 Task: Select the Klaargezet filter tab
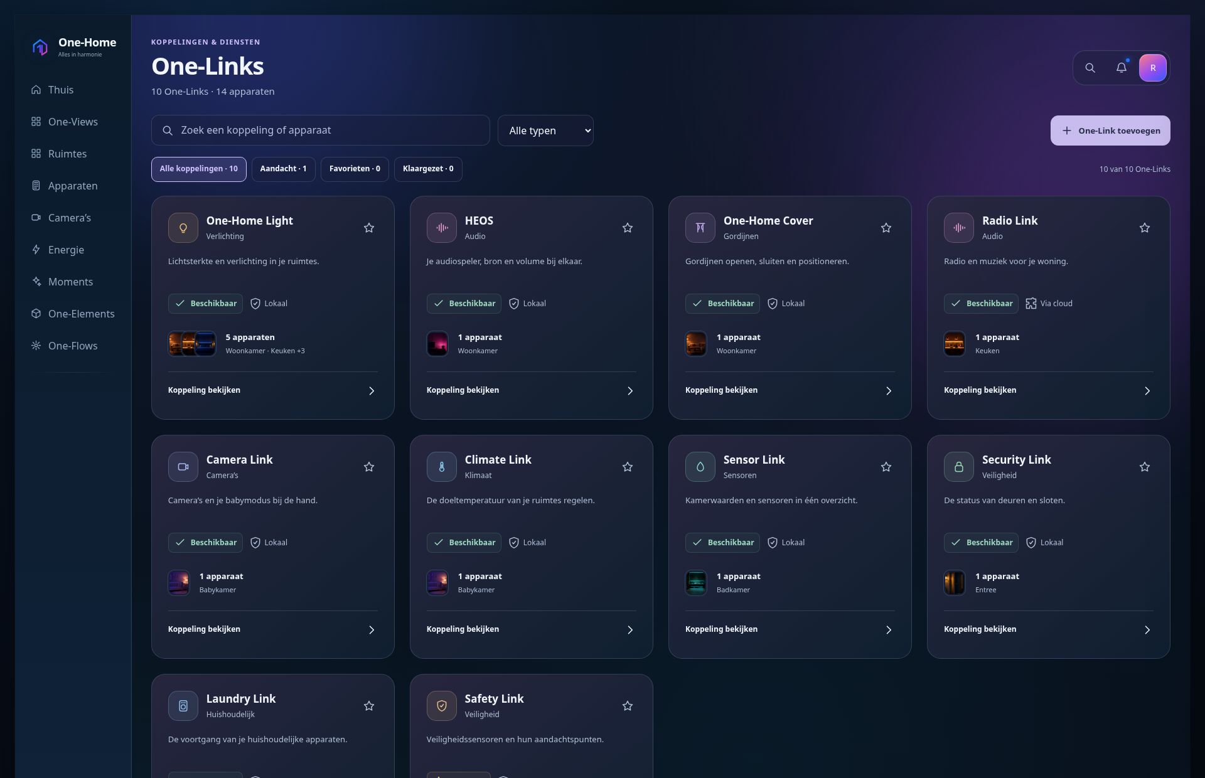click(x=428, y=169)
